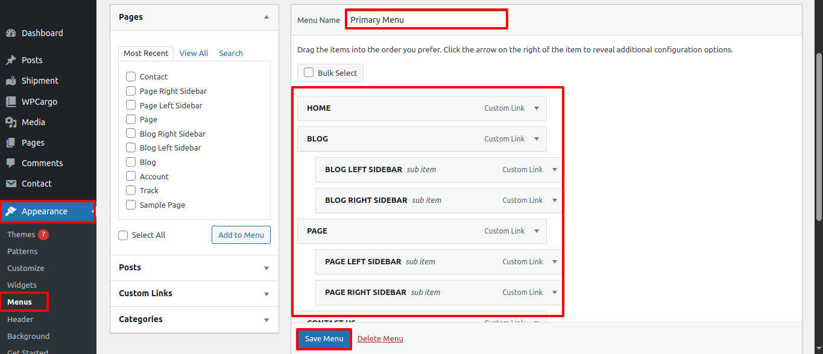
Task: Click the Pages icon in sidebar
Action: (11, 143)
